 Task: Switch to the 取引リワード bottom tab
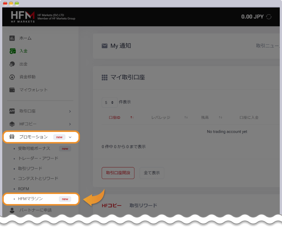[x=143, y=206]
